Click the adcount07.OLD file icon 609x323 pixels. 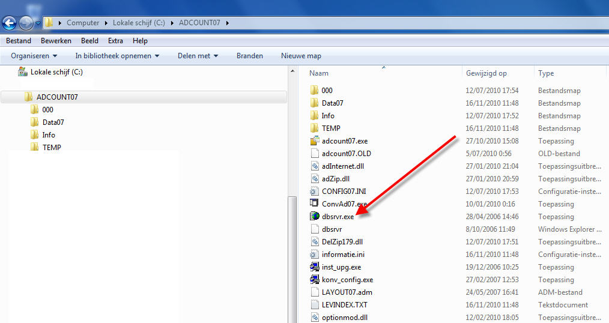[x=315, y=154]
